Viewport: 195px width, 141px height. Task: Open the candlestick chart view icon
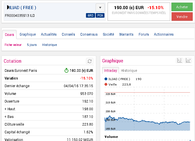coord(179,60)
